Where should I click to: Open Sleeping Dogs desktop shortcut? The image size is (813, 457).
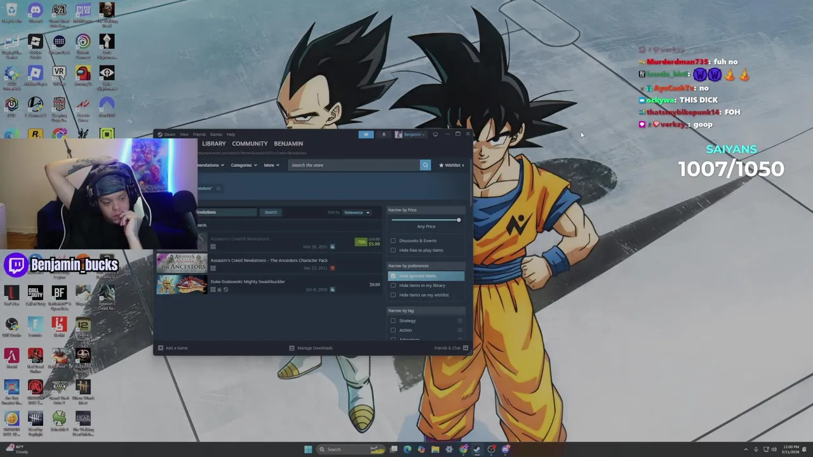point(59,109)
